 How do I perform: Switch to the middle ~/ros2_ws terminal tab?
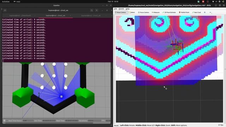[x=55, y=16]
